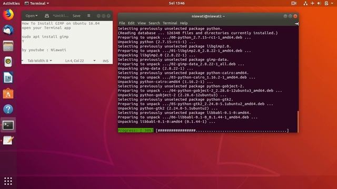Close the terminal window
337x189 pixels.
(295, 16)
